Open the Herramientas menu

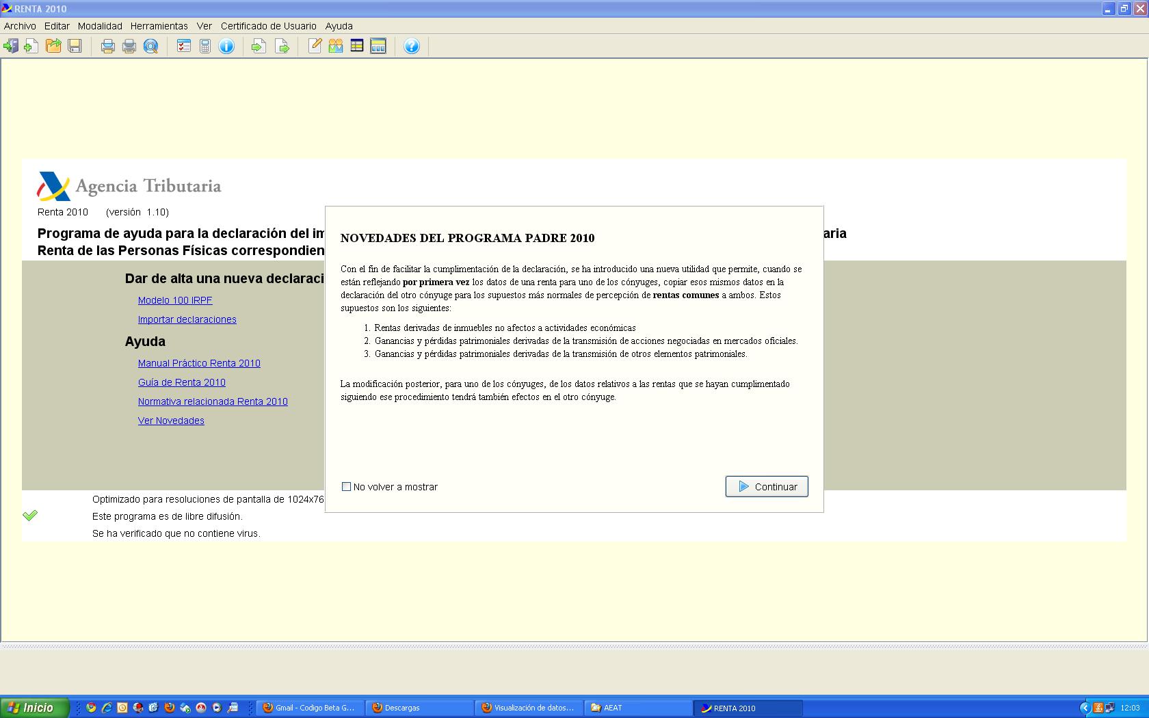click(x=159, y=26)
